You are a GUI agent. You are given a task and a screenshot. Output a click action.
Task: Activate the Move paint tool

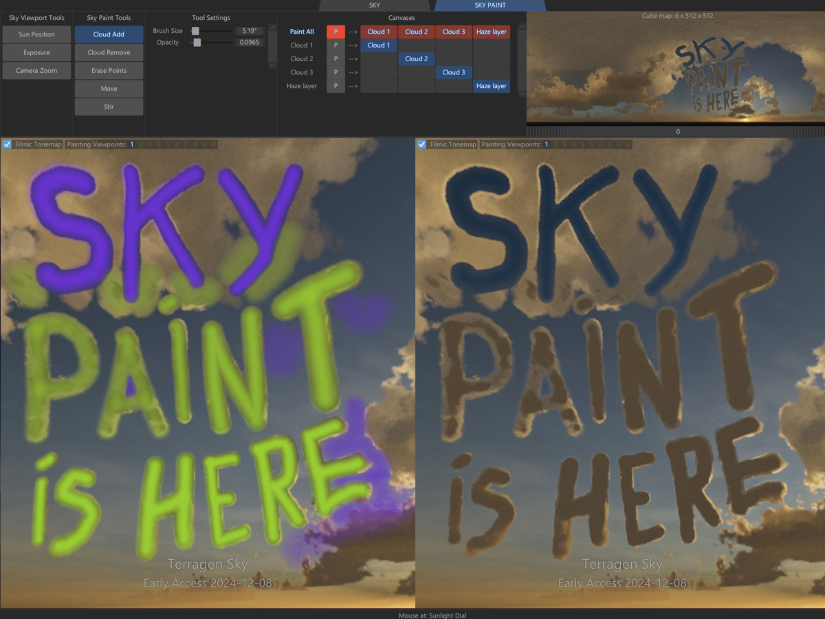coord(109,89)
